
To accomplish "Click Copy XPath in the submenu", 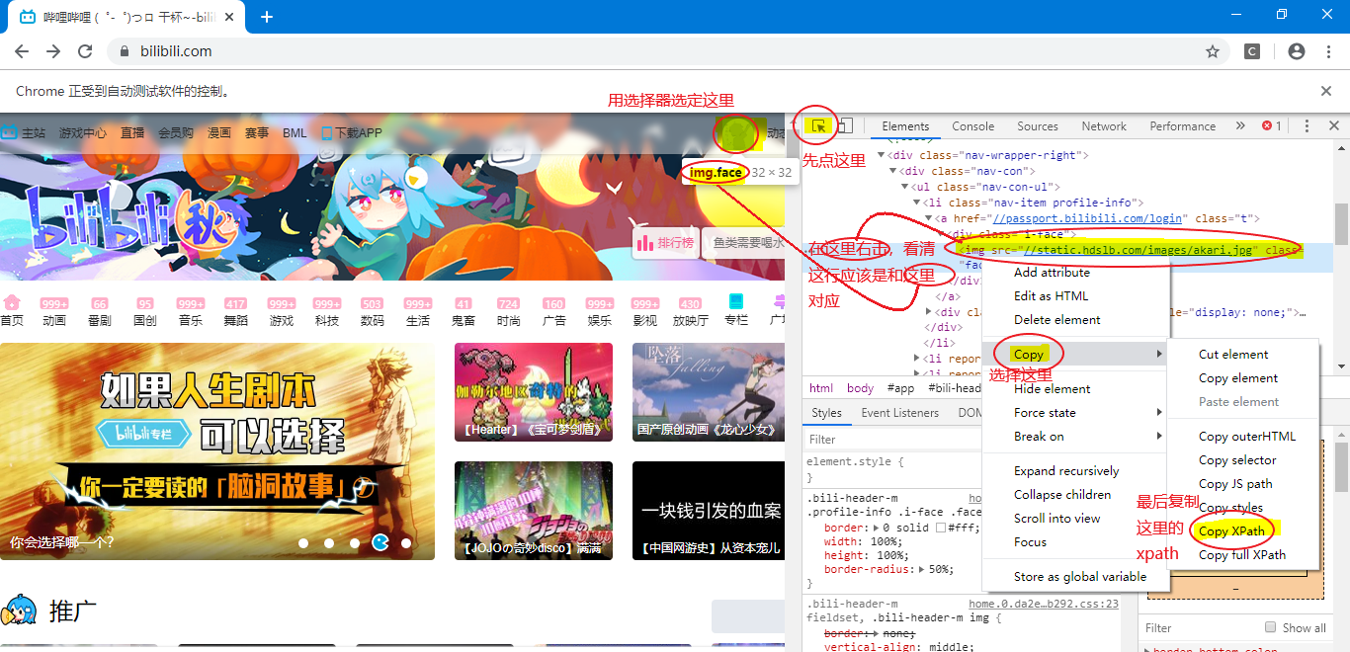I will [x=1231, y=531].
